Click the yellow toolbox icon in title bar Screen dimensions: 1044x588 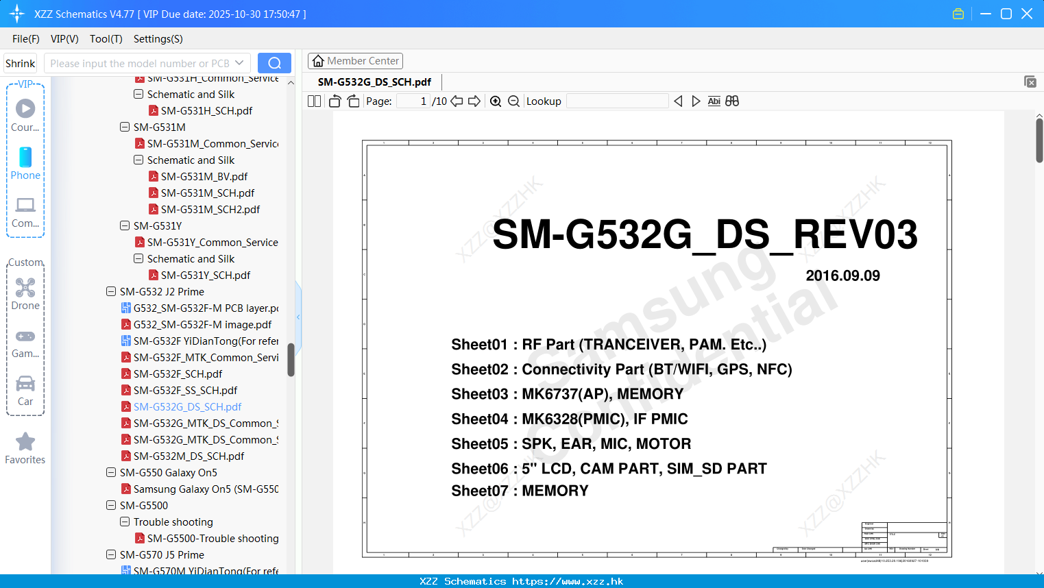958,14
